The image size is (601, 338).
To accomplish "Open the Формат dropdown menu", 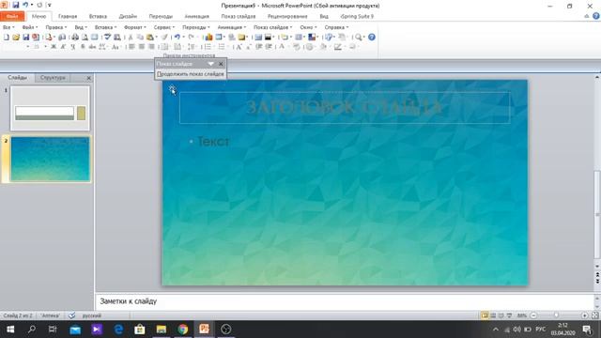I will click(135, 27).
